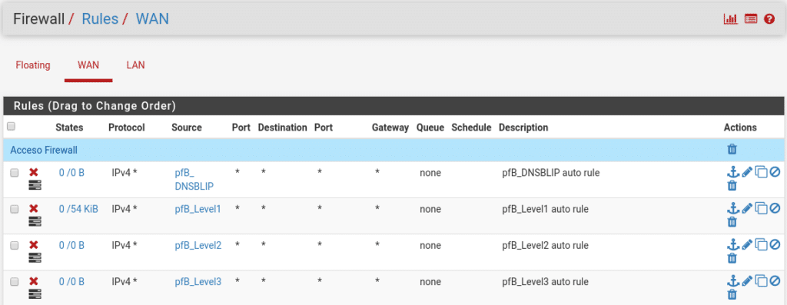Viewport: 787px width, 305px height.
Task: Click the log icon under pfB_DNSBLIP block mark
Action: pyautogui.click(x=35, y=185)
